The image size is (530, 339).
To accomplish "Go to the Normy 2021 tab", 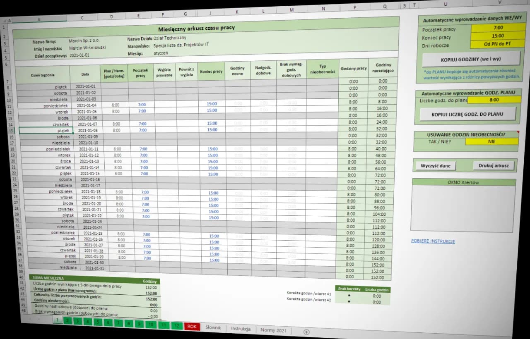I will [273, 330].
